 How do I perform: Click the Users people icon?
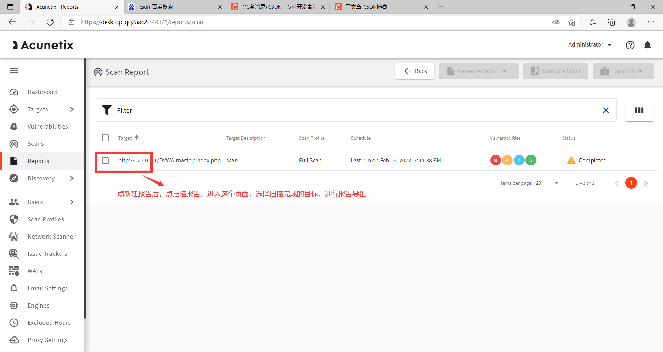[x=14, y=202]
